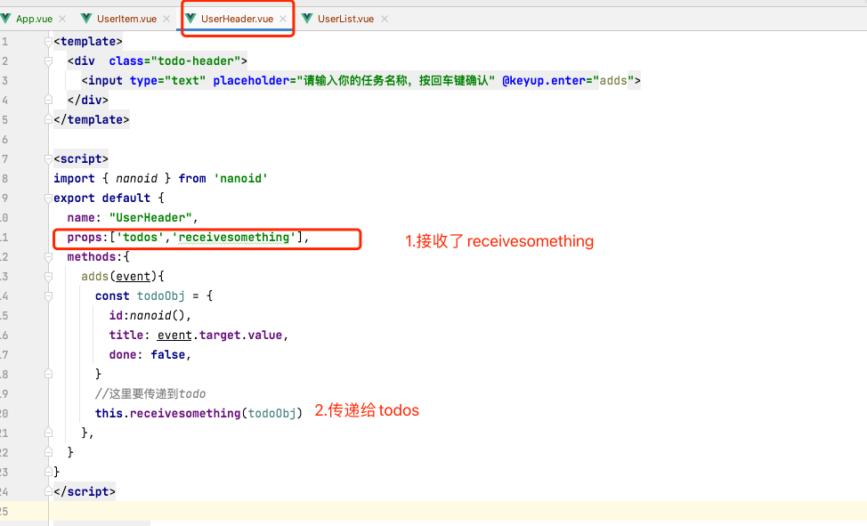This screenshot has width=867, height=526.
Task: Click the 'nanoid' module string
Action: tap(240, 179)
